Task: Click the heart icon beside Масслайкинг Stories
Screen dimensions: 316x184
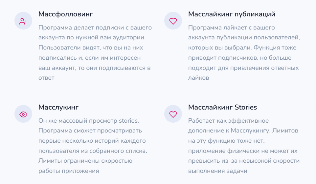Action: [x=173, y=114]
